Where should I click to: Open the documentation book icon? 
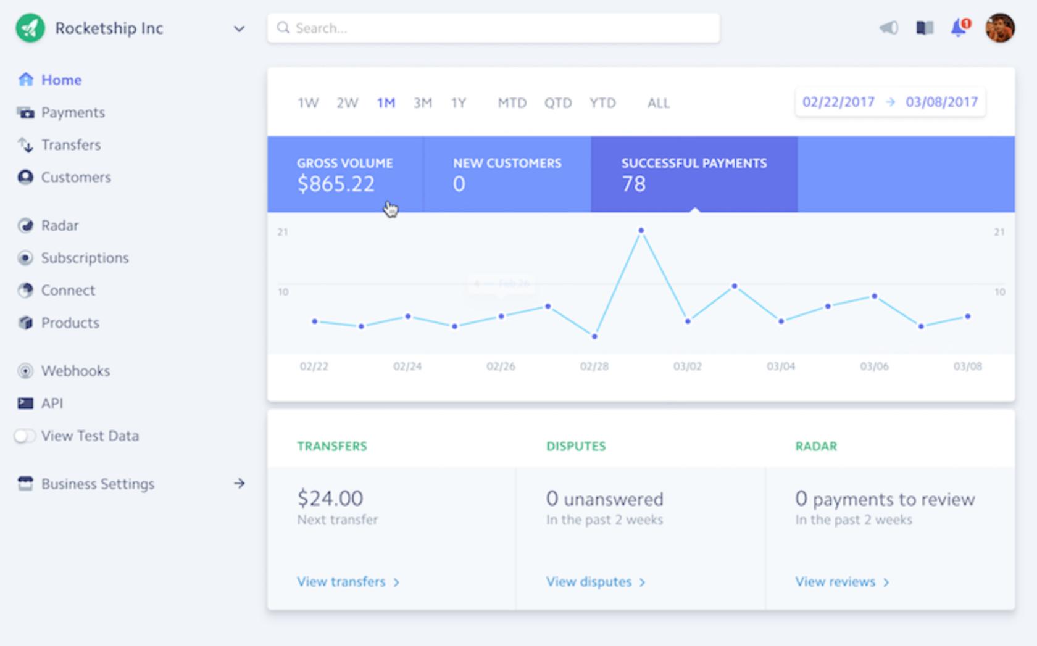[924, 28]
